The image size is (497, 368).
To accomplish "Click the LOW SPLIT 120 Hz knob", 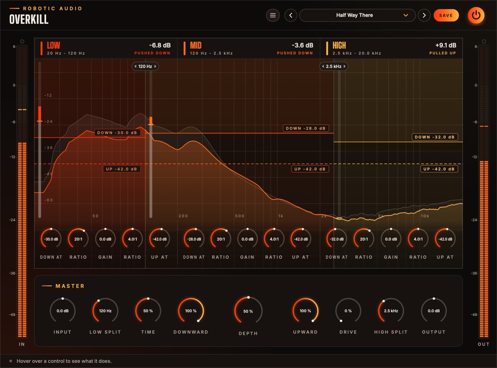I will coord(105,310).
